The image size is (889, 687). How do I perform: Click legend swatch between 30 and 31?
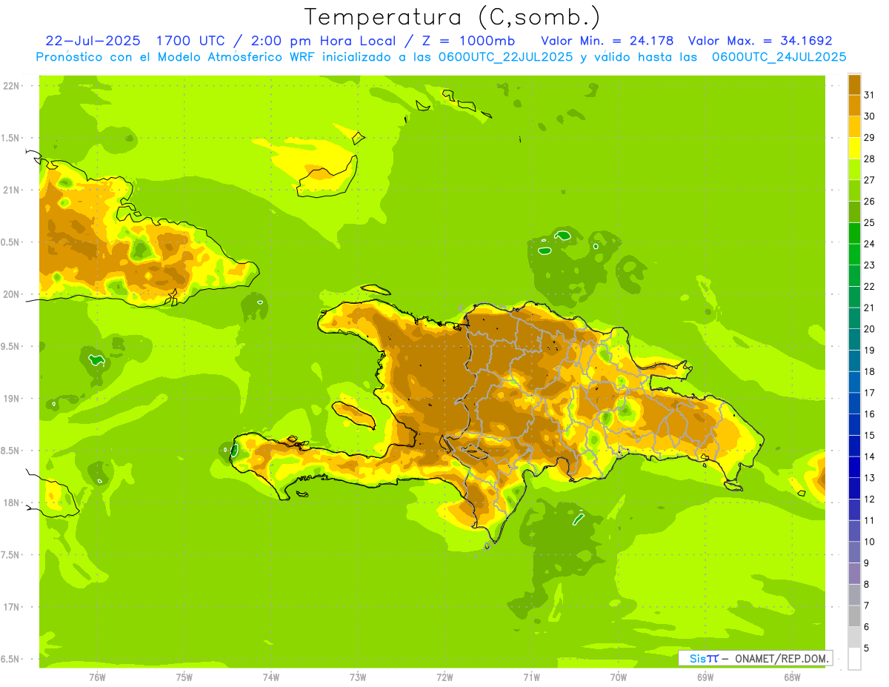click(854, 105)
